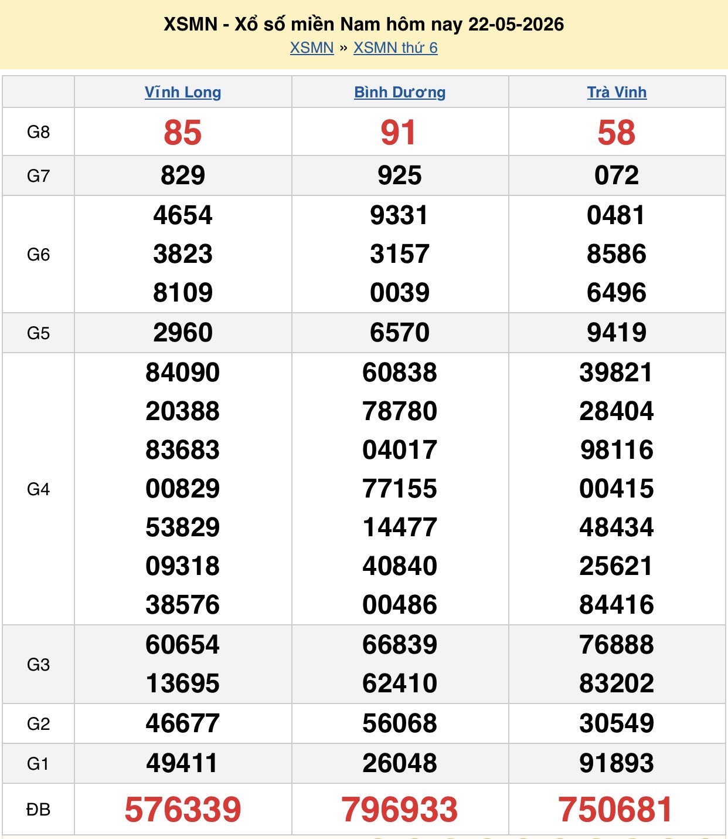Open the XSMN breadcrumb link
The height and width of the screenshot is (839, 728).
(312, 48)
